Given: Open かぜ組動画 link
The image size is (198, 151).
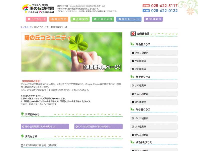Looking at the screenshot, I should [x=154, y=61].
